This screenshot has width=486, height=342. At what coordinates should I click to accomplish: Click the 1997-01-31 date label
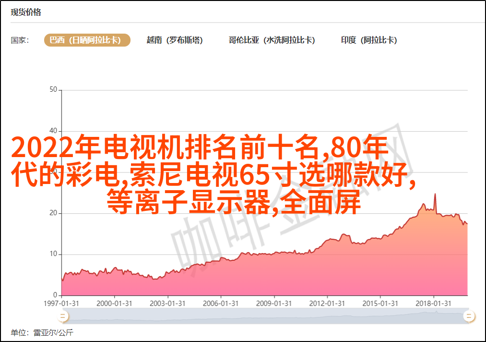tap(61, 304)
